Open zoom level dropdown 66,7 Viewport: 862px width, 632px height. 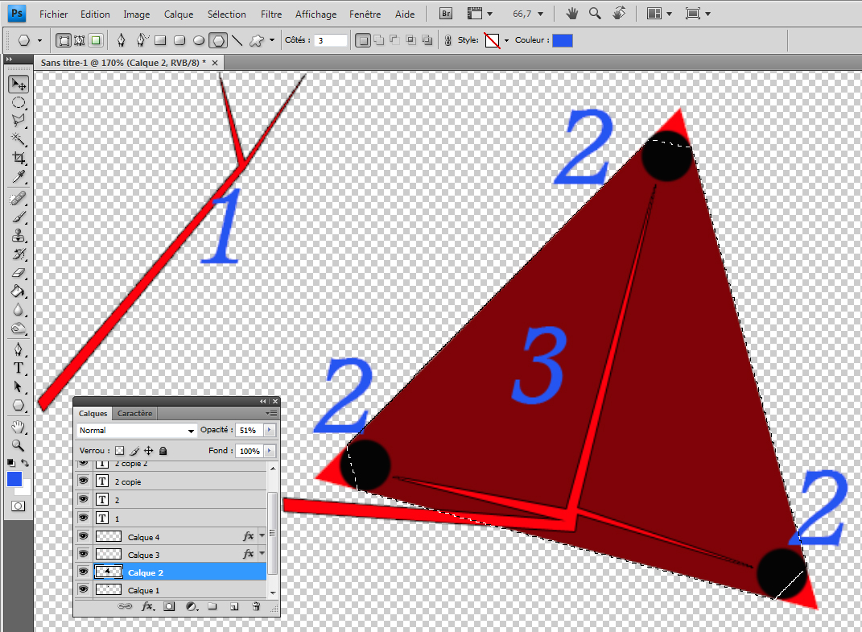click(540, 14)
